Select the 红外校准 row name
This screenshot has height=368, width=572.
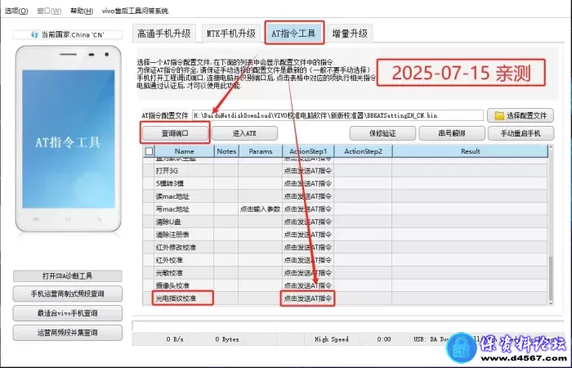(x=169, y=260)
